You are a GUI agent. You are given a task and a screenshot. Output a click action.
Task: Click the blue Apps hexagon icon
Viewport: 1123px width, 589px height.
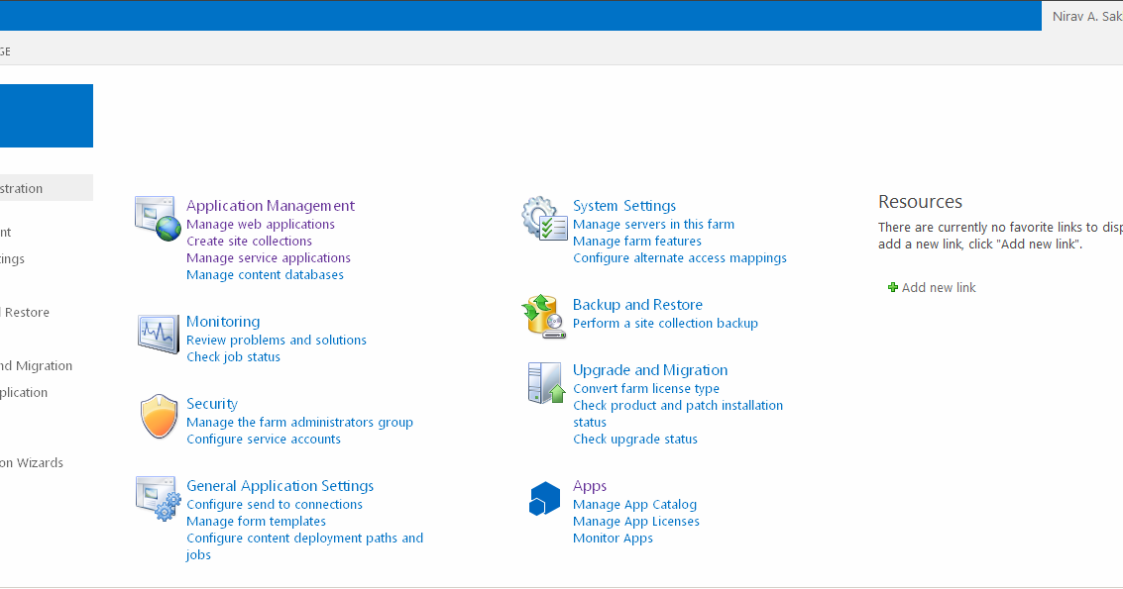[543, 496]
